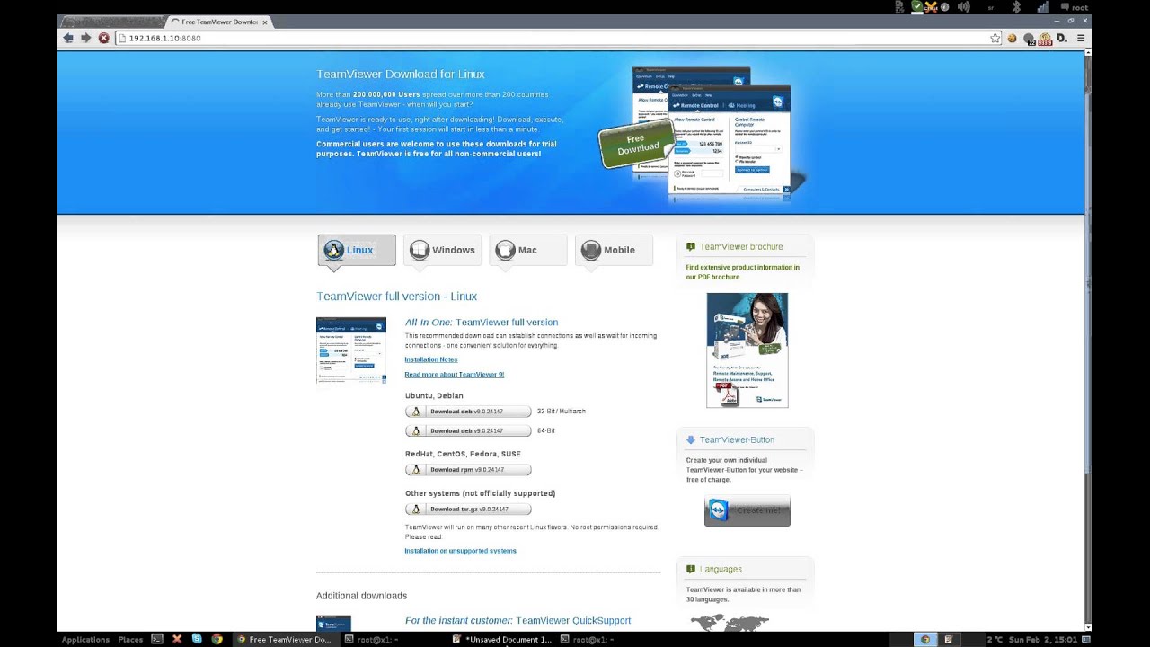This screenshot has width=1150, height=647.
Task: Click the browser forward arrow
Action: tap(85, 38)
